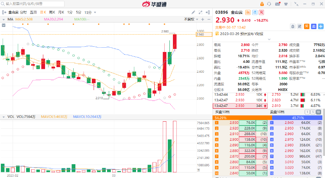Select bid level 1 row at 2.930
The image size is (325, 178).
coord(240,123)
